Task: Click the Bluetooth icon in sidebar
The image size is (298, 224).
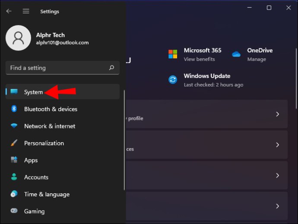Action: point(14,109)
